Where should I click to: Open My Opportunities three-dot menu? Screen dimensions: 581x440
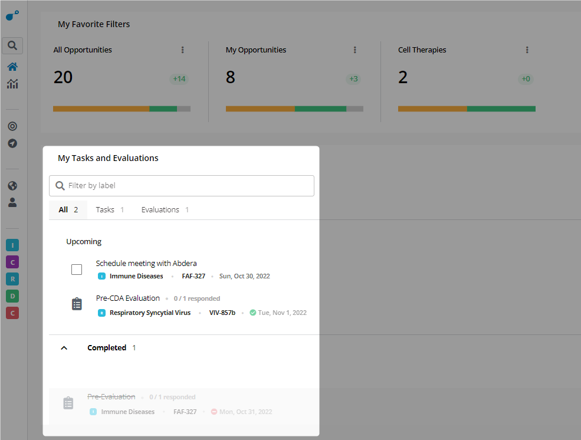354,50
